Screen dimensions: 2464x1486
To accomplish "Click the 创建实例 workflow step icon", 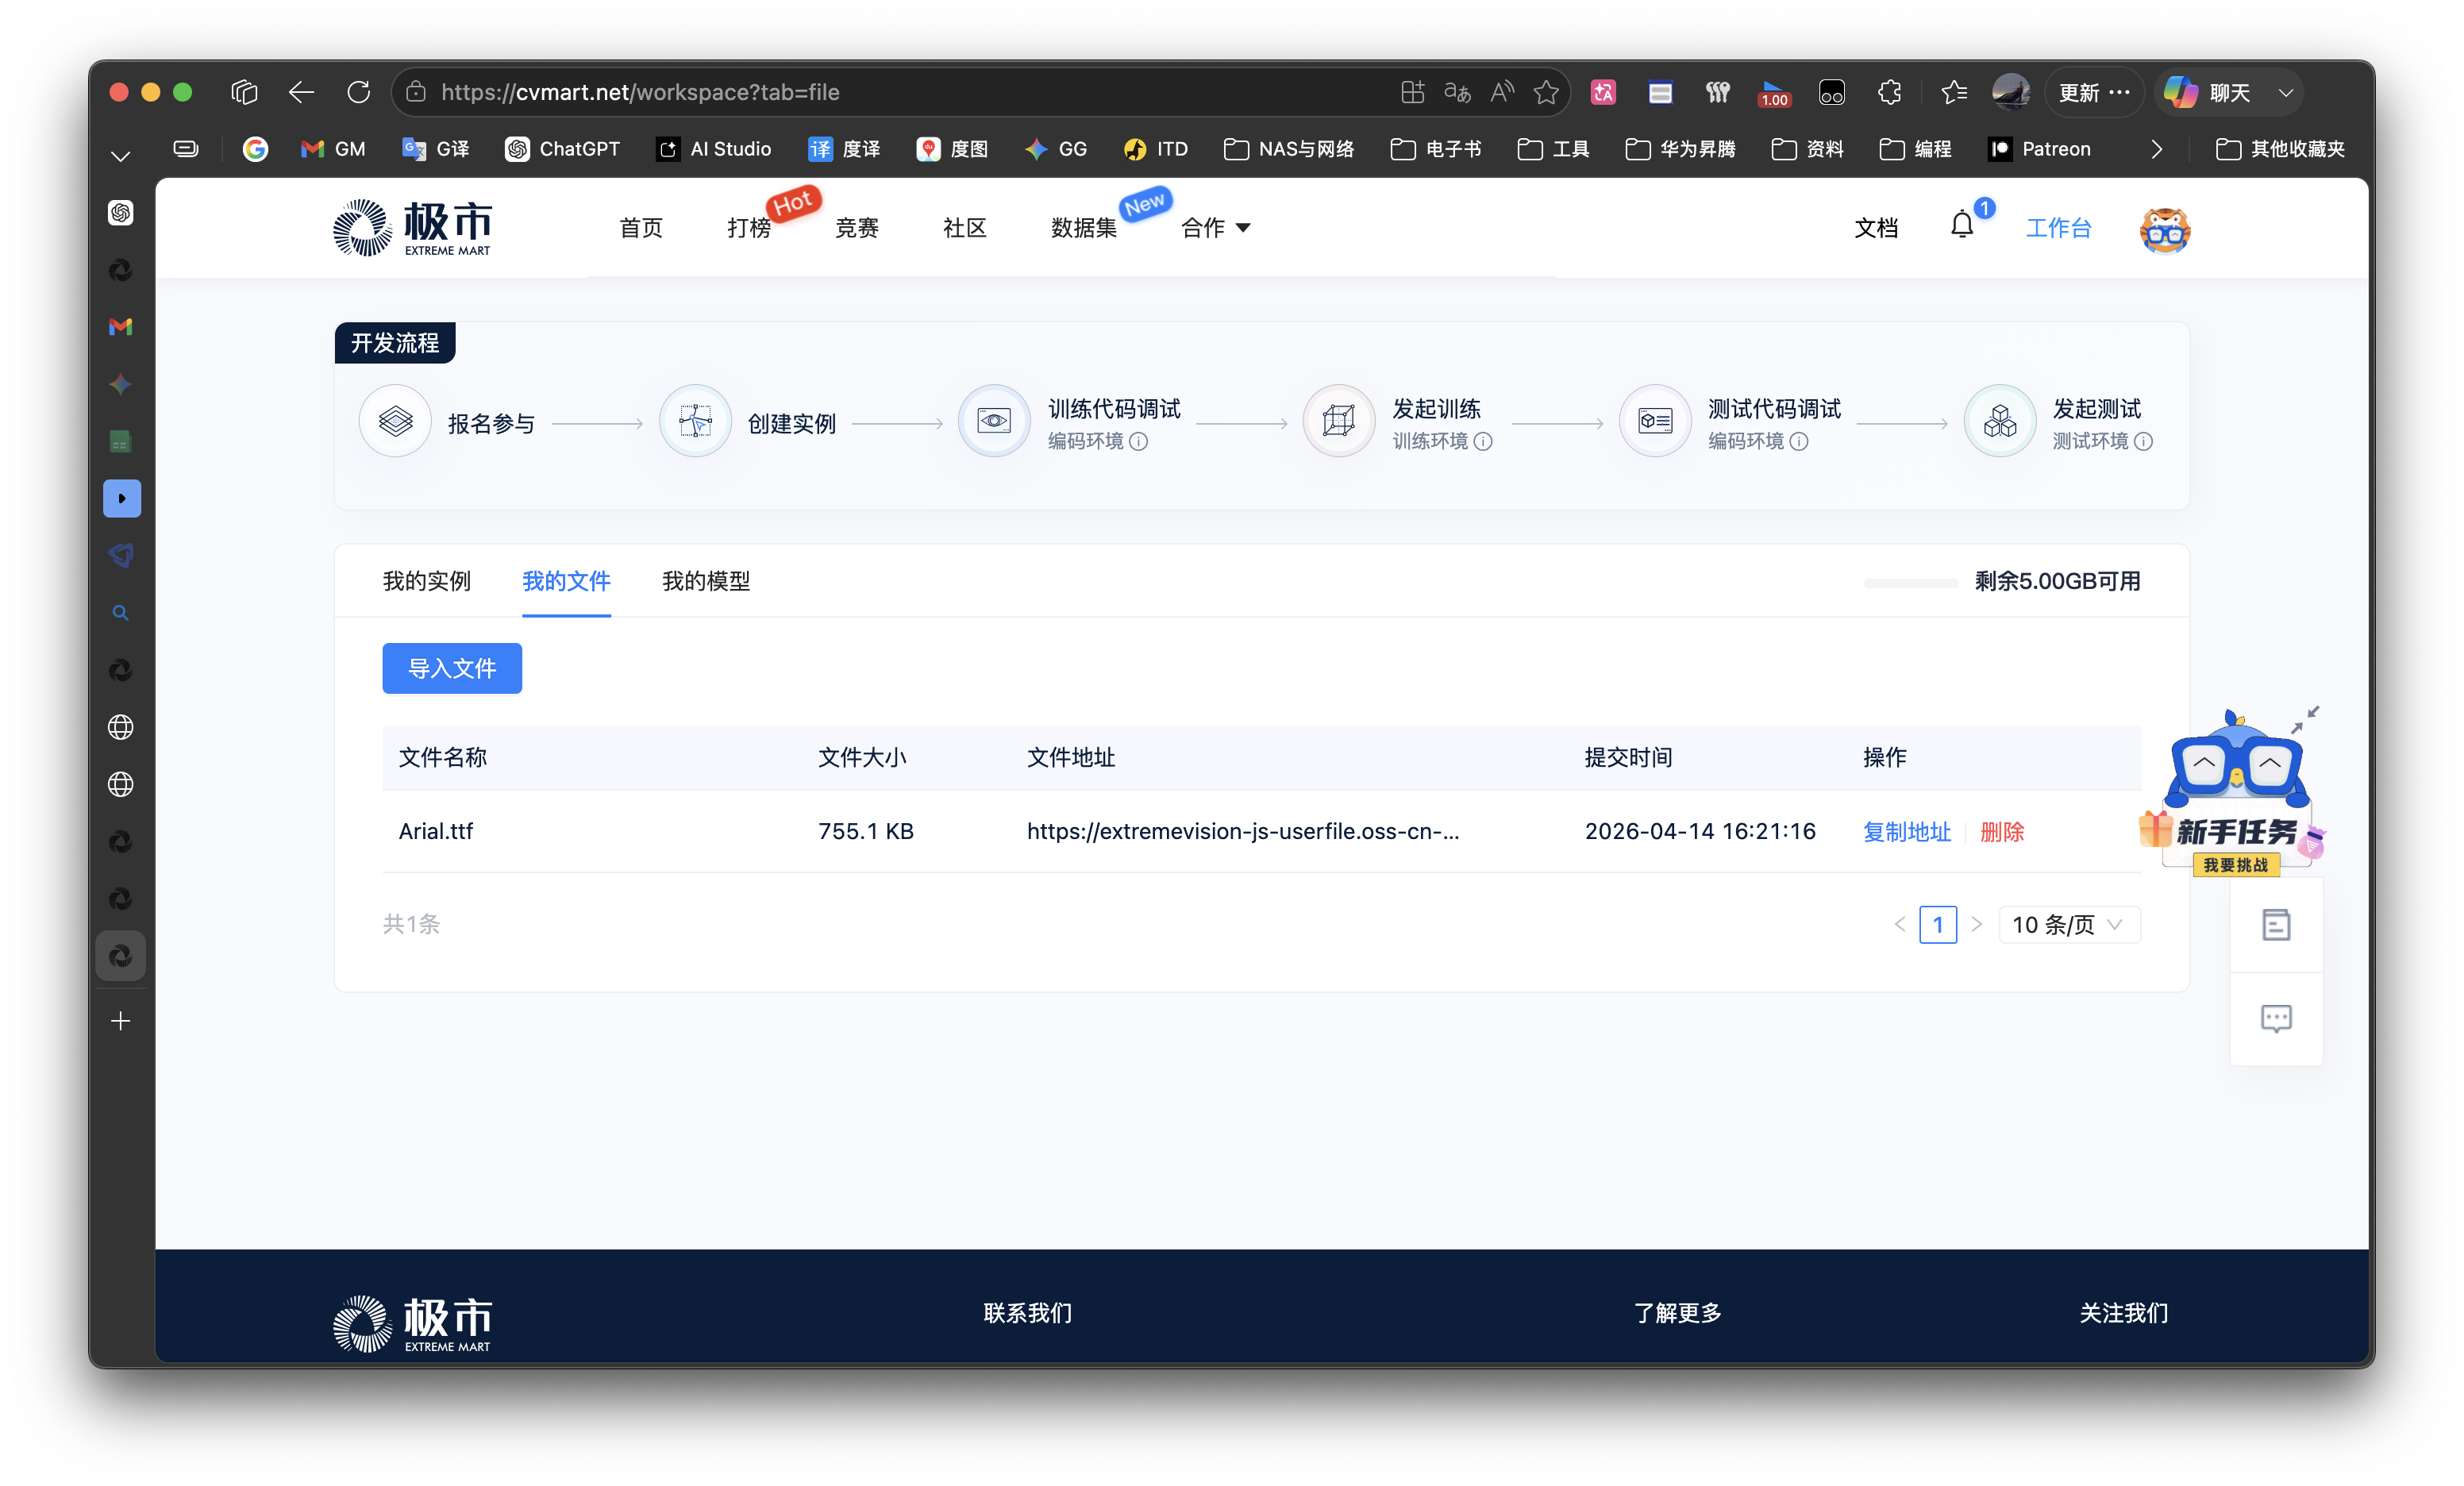I will [x=695, y=422].
